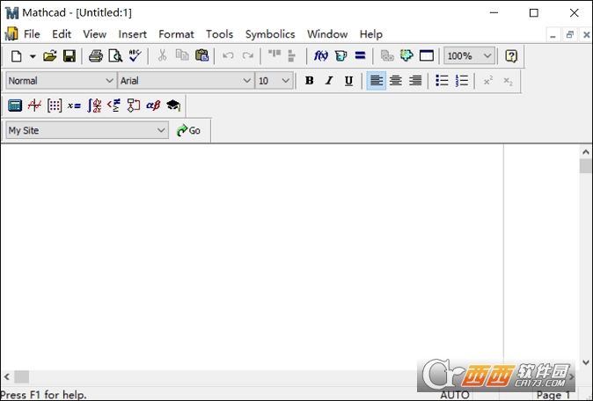Click horizontal scrollbar left arrow
This screenshot has width=593, height=401.
(x=7, y=376)
